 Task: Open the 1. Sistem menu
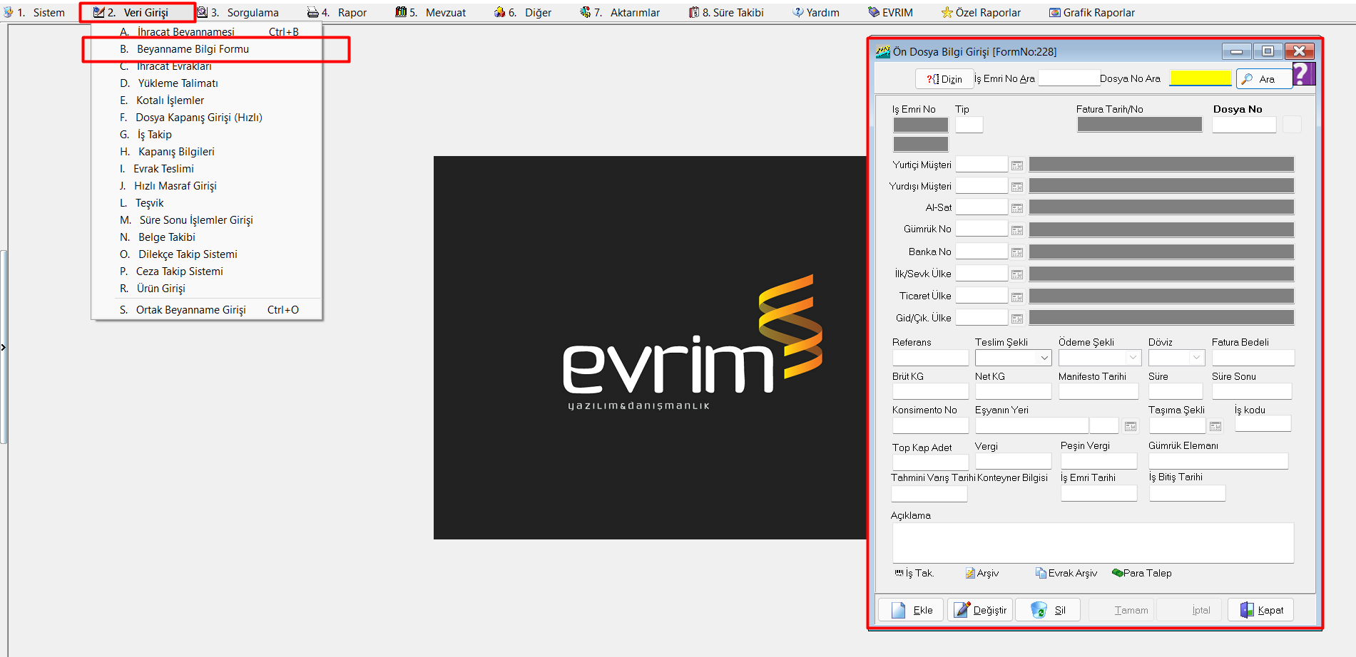34,12
